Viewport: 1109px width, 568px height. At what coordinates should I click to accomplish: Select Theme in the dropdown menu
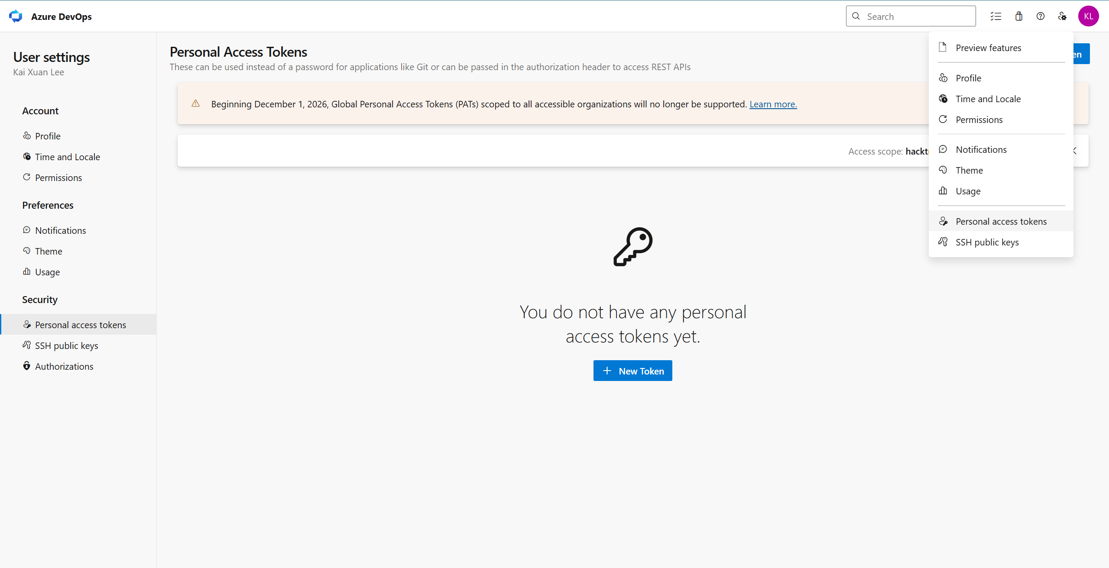[1001, 170]
